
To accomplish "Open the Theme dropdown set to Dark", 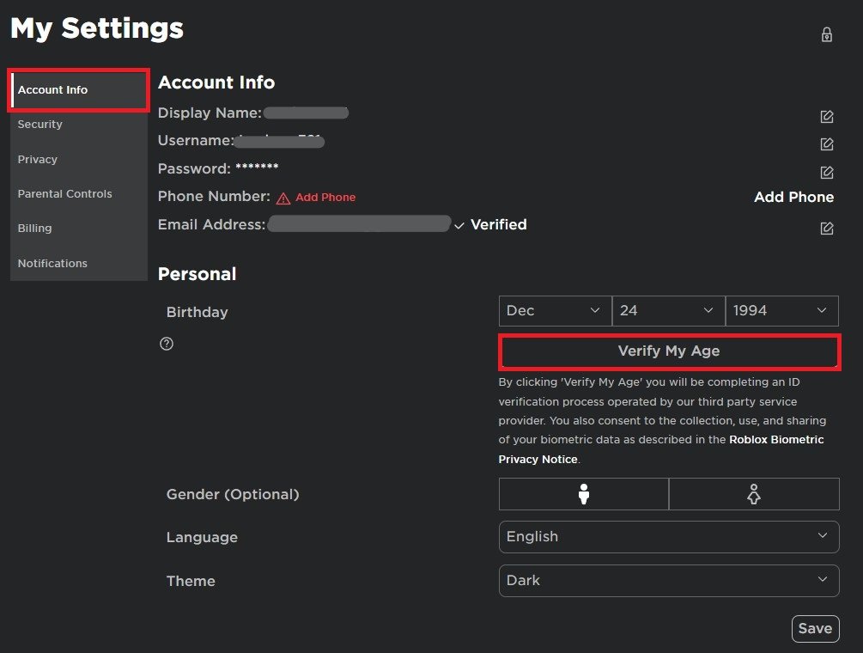I will point(668,581).
